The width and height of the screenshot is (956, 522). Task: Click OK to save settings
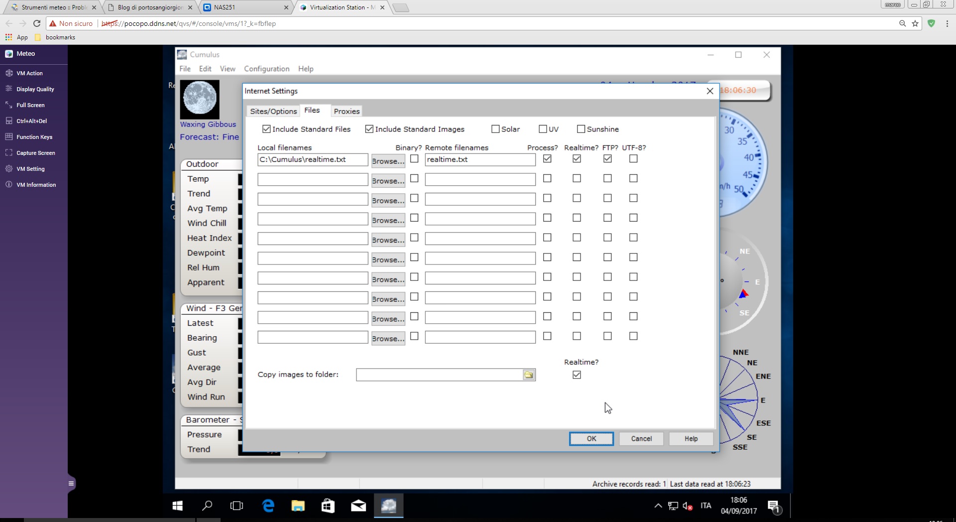coord(591,439)
